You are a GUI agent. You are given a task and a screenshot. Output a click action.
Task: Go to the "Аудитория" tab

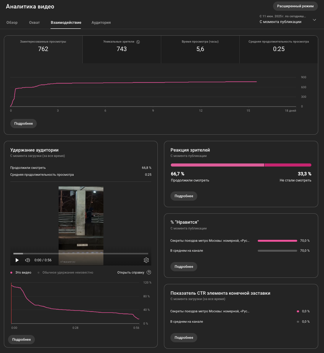pos(101,23)
